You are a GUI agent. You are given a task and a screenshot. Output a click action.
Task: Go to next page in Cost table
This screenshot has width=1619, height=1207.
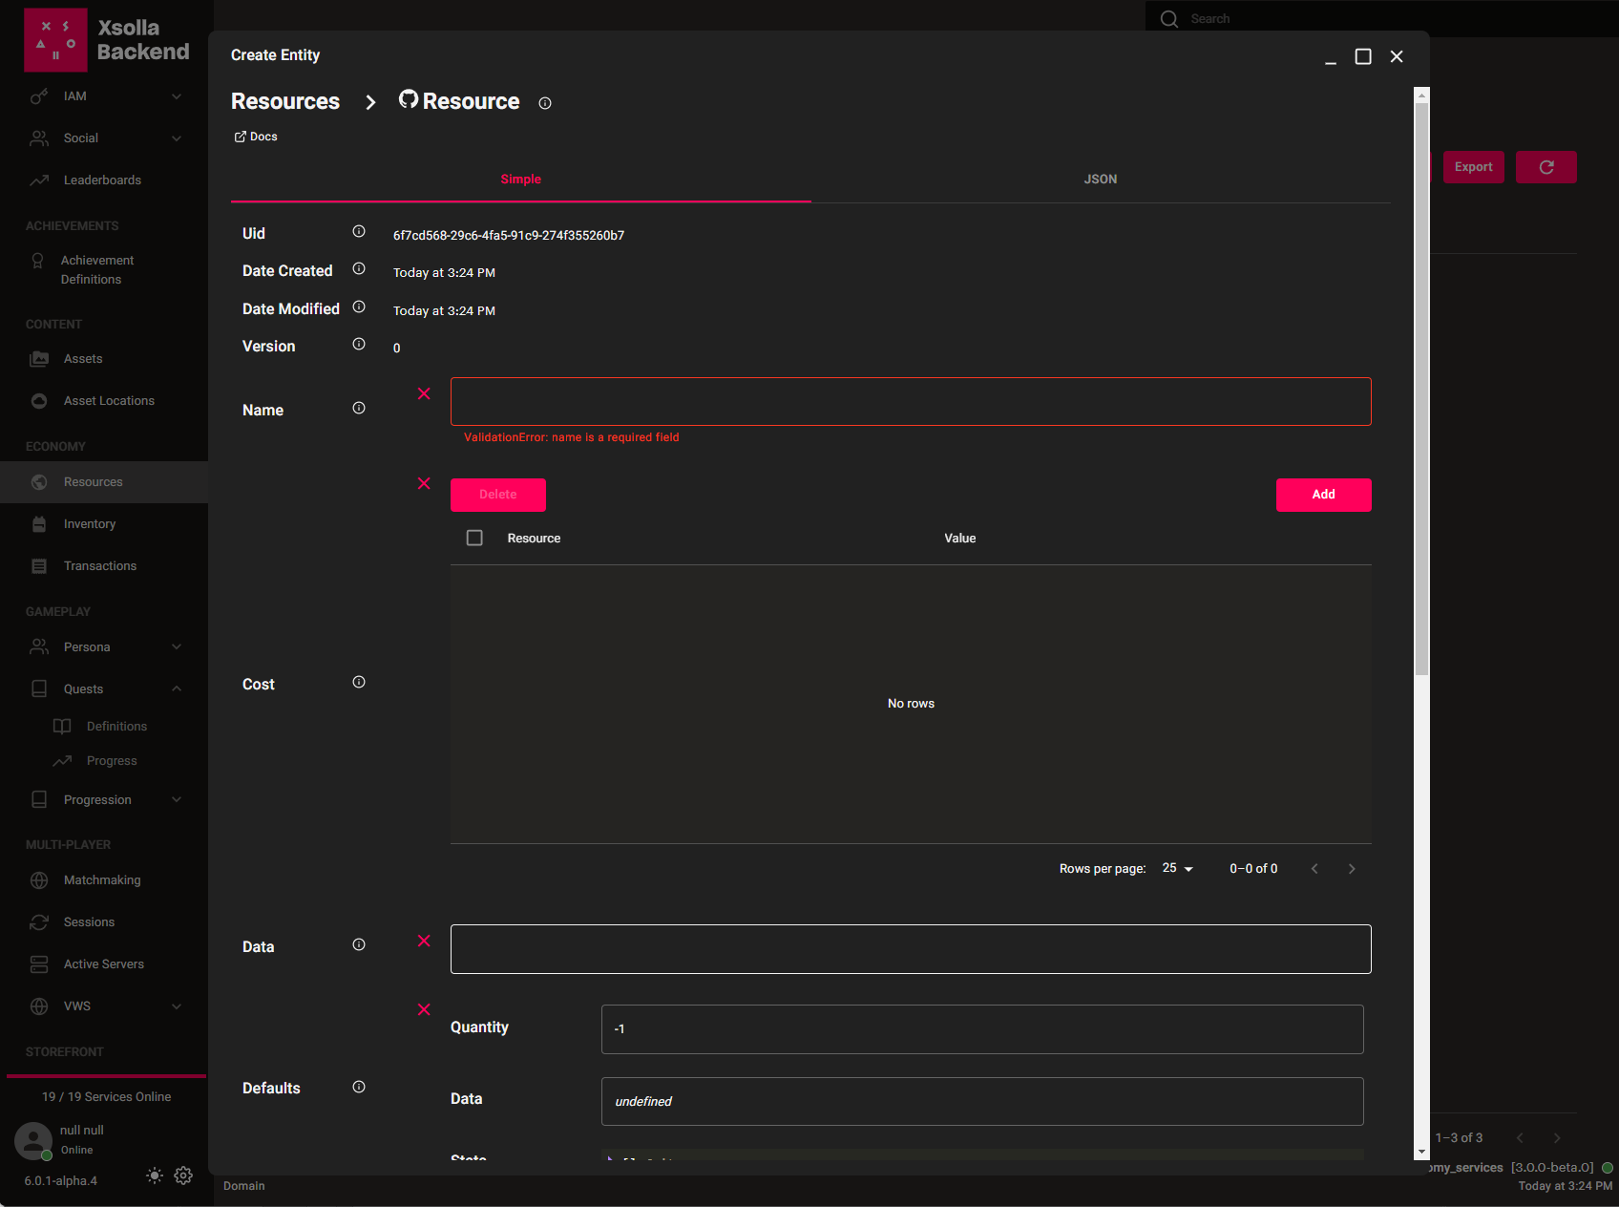click(x=1352, y=868)
